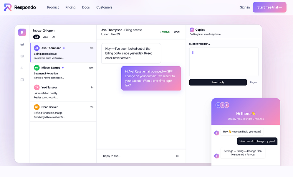Screen dimensions: 293x177
Task: Click the purple R workspace icon in sidebar
Action: click(x=22, y=32)
